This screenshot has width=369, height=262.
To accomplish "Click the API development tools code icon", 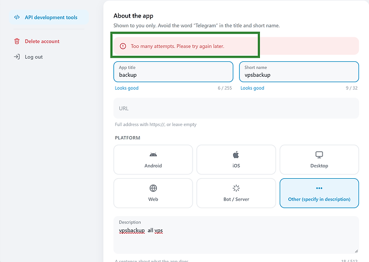I will coord(17,18).
